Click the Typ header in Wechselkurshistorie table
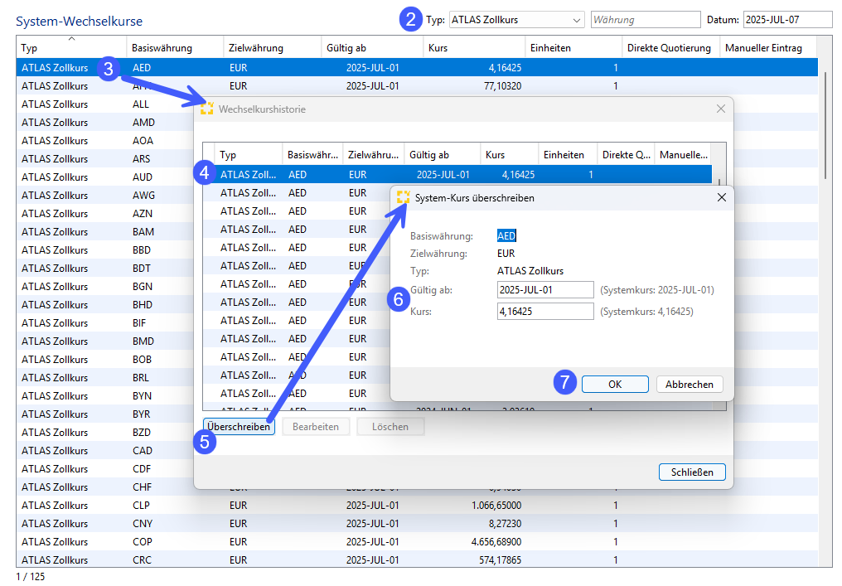 (x=249, y=155)
